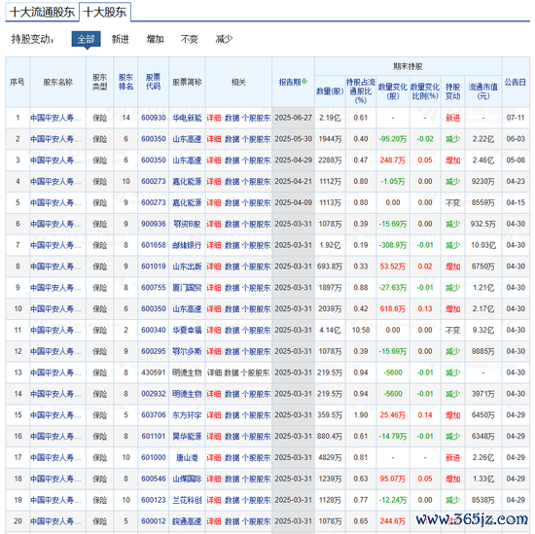The height and width of the screenshot is (534, 535).
Task: Open 数据 link for 山煤国际 row
Action: pos(232,479)
